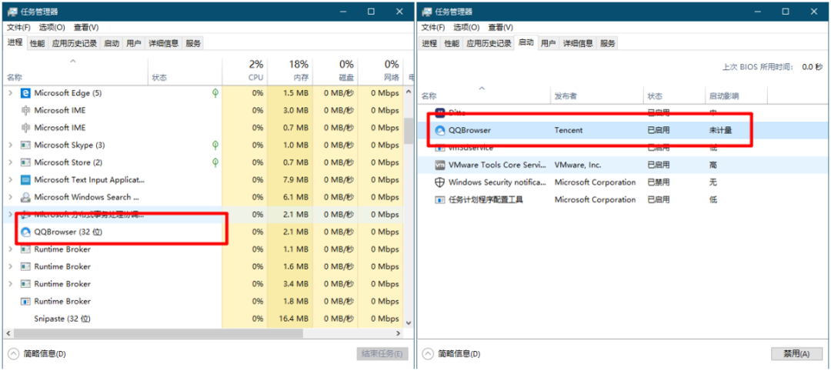This screenshot has height=371, width=831.
Task: Click the 已禁用 status of Windows Security
Action: pyautogui.click(x=659, y=182)
